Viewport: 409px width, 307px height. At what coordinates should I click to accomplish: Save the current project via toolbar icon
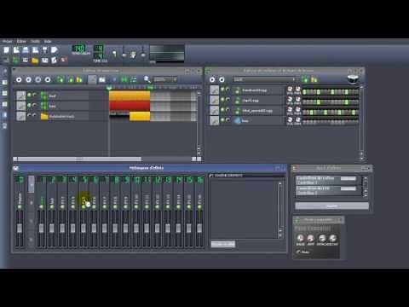pyautogui.click(x=45, y=50)
